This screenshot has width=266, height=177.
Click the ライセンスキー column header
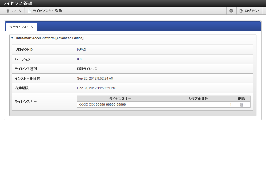point(120,99)
